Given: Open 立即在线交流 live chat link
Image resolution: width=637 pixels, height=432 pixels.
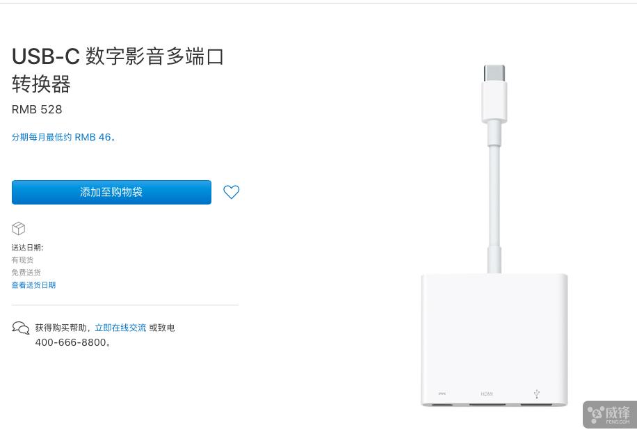Looking at the screenshot, I should (120, 328).
